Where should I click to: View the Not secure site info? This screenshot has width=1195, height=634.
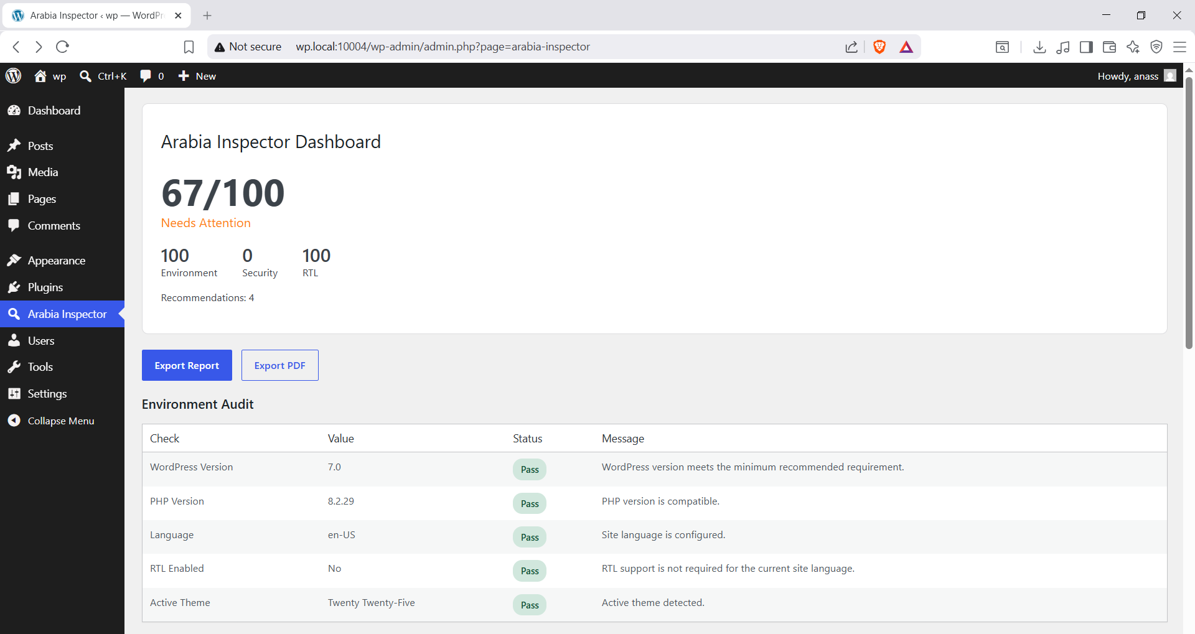click(x=248, y=47)
